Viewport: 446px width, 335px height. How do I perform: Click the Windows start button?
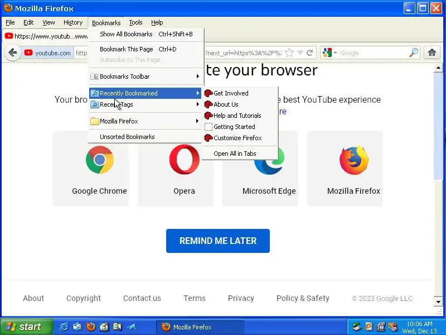coord(26,327)
